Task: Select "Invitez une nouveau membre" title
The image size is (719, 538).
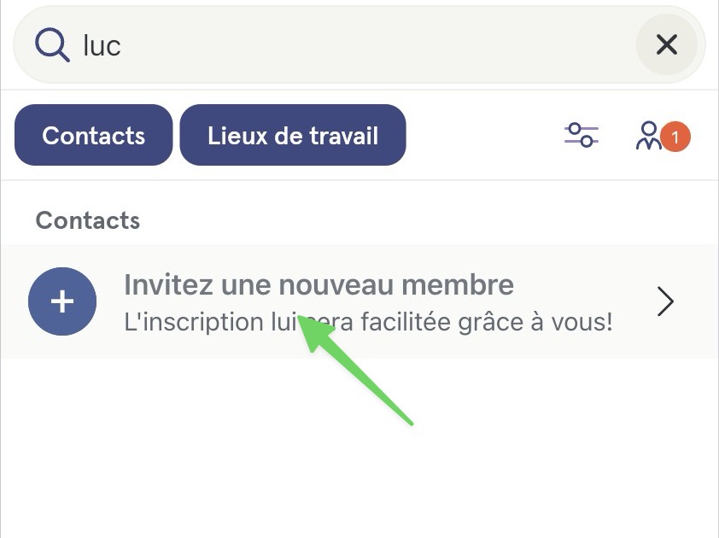Action: click(x=319, y=284)
